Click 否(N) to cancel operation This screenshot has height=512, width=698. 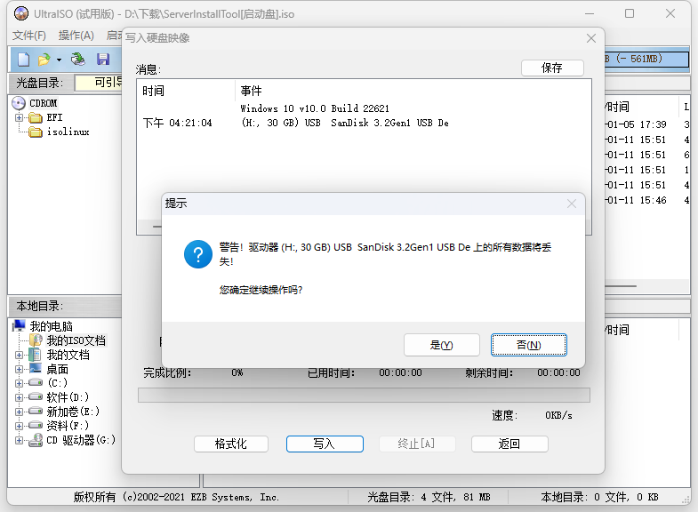coord(529,345)
